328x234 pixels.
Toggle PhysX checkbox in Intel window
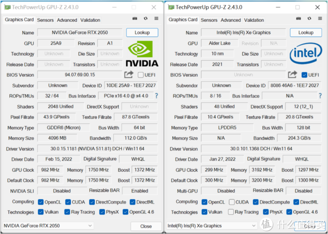pos(266,212)
